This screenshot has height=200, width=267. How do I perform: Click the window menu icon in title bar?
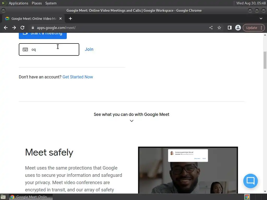(3, 10)
